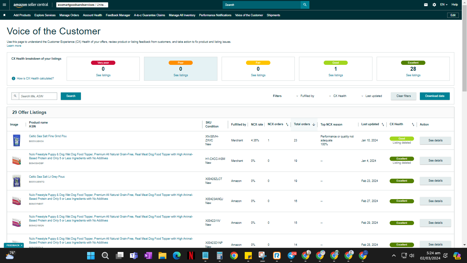Focus the top header Search field

point(262,5)
